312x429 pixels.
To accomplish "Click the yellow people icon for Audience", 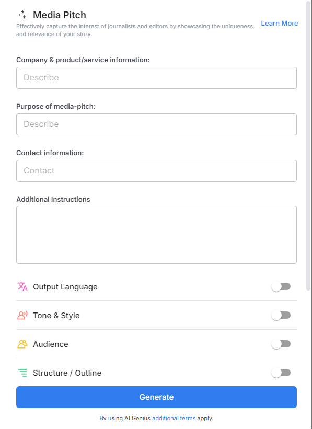I will pyautogui.click(x=21, y=344).
